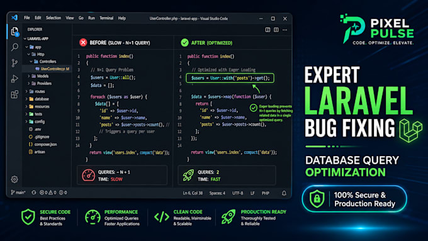Click the Secure Code shield icon

click(28, 217)
